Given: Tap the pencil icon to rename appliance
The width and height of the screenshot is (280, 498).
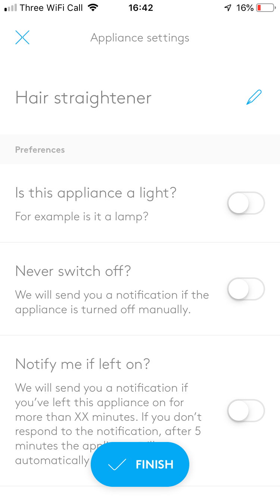Looking at the screenshot, I should point(254,97).
